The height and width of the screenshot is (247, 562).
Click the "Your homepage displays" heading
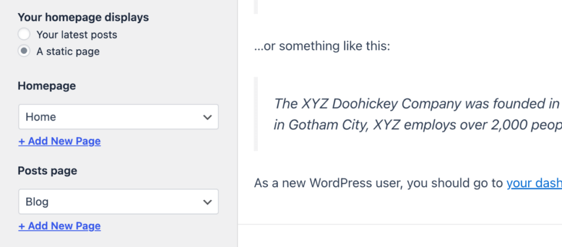[83, 17]
